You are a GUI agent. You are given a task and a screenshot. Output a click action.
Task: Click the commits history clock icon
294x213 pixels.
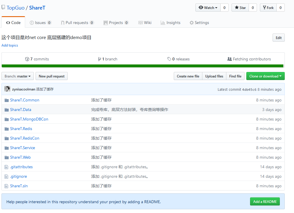(27, 59)
